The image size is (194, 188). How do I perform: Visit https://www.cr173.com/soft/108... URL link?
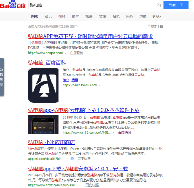[x=86, y=133]
